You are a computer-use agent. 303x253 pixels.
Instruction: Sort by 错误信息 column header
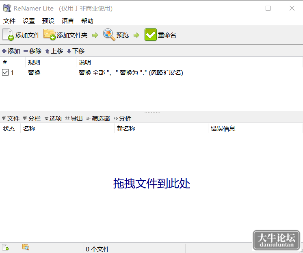[x=255, y=128]
